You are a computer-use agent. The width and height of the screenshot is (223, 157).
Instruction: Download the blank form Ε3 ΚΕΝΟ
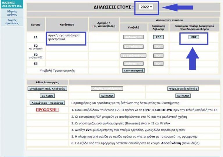pos(183,96)
